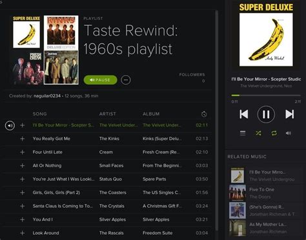Screen dimensions: 306x240
Task: Click the volume speaker icon in player
Action: (289, 133)
